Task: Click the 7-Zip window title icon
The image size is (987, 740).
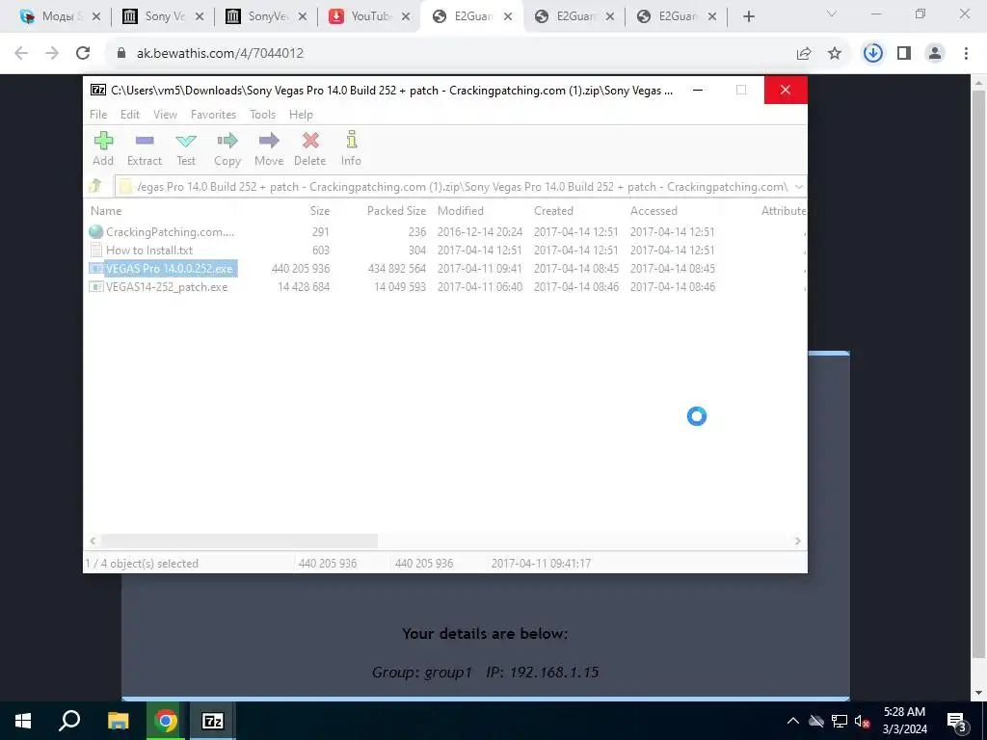Action: click(x=98, y=90)
